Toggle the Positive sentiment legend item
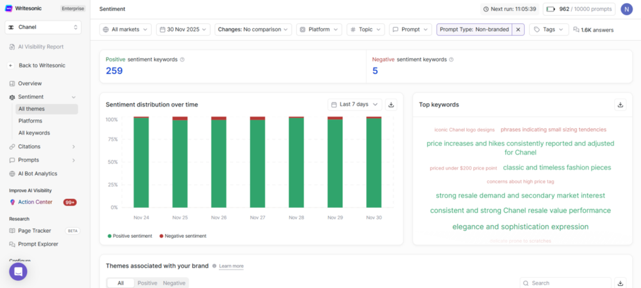Image resolution: width=641 pixels, height=288 pixels. tap(130, 236)
